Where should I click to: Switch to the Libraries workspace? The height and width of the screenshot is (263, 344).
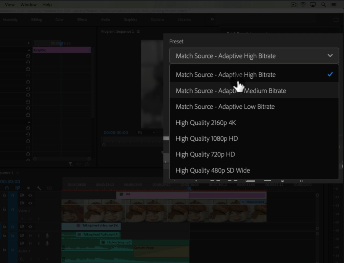(184, 19)
